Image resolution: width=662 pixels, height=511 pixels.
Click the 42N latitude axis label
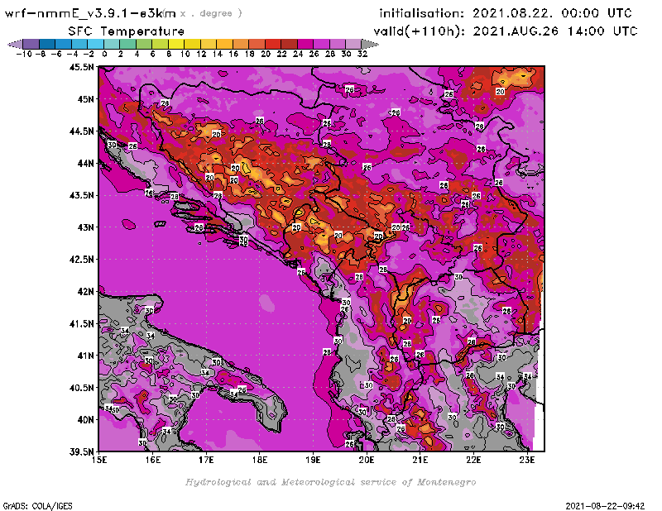click(85, 291)
